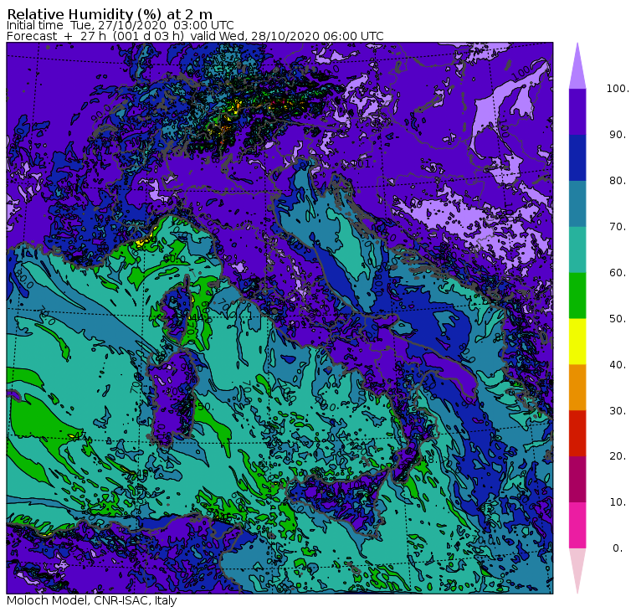This screenshot has height=612, width=636.
Task: Pick the purple 90–100 legend swatch
Action: pos(577,111)
